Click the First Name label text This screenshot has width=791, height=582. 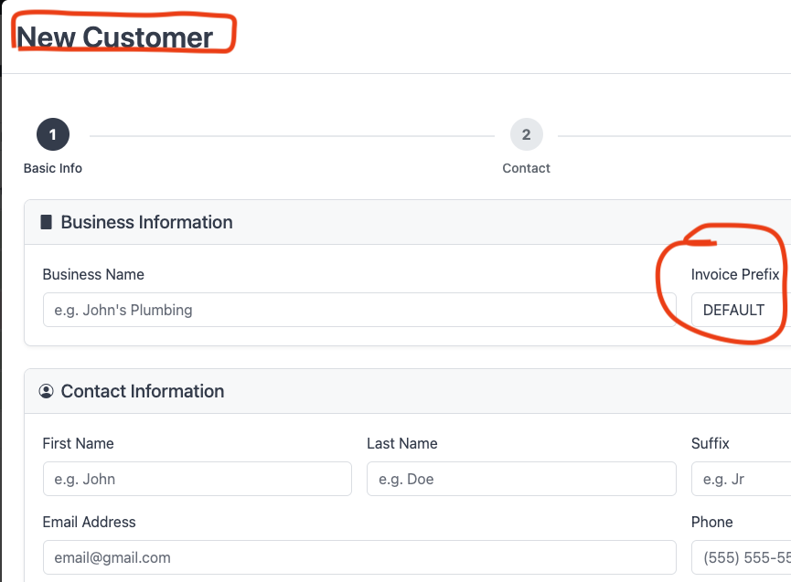(x=78, y=443)
